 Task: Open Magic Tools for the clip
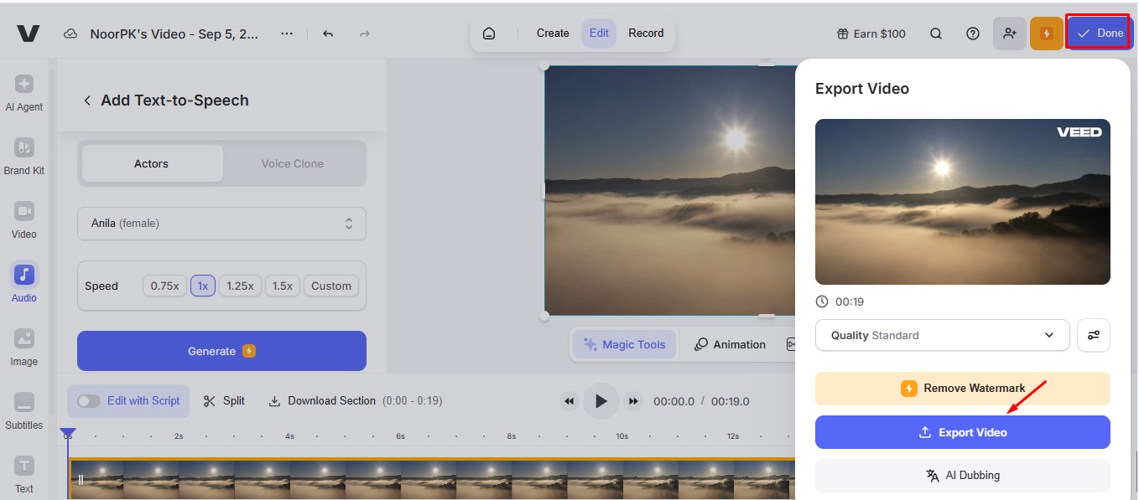click(x=624, y=344)
